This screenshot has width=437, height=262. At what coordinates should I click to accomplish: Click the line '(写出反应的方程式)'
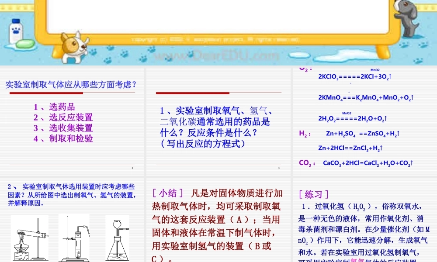coord(202,144)
